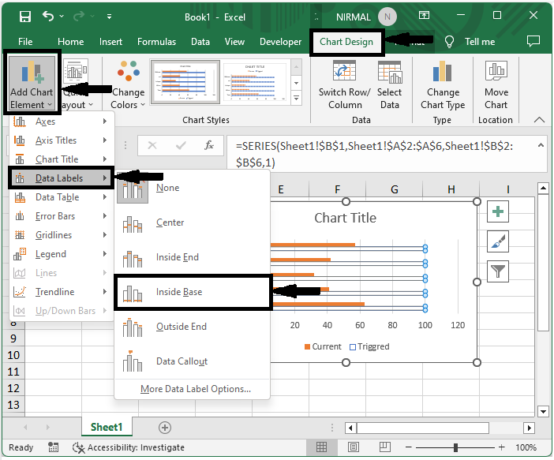Screen dimensions: 554x460
Task: Switch to Page Break Preview icon
Action: pyautogui.click(x=385, y=447)
